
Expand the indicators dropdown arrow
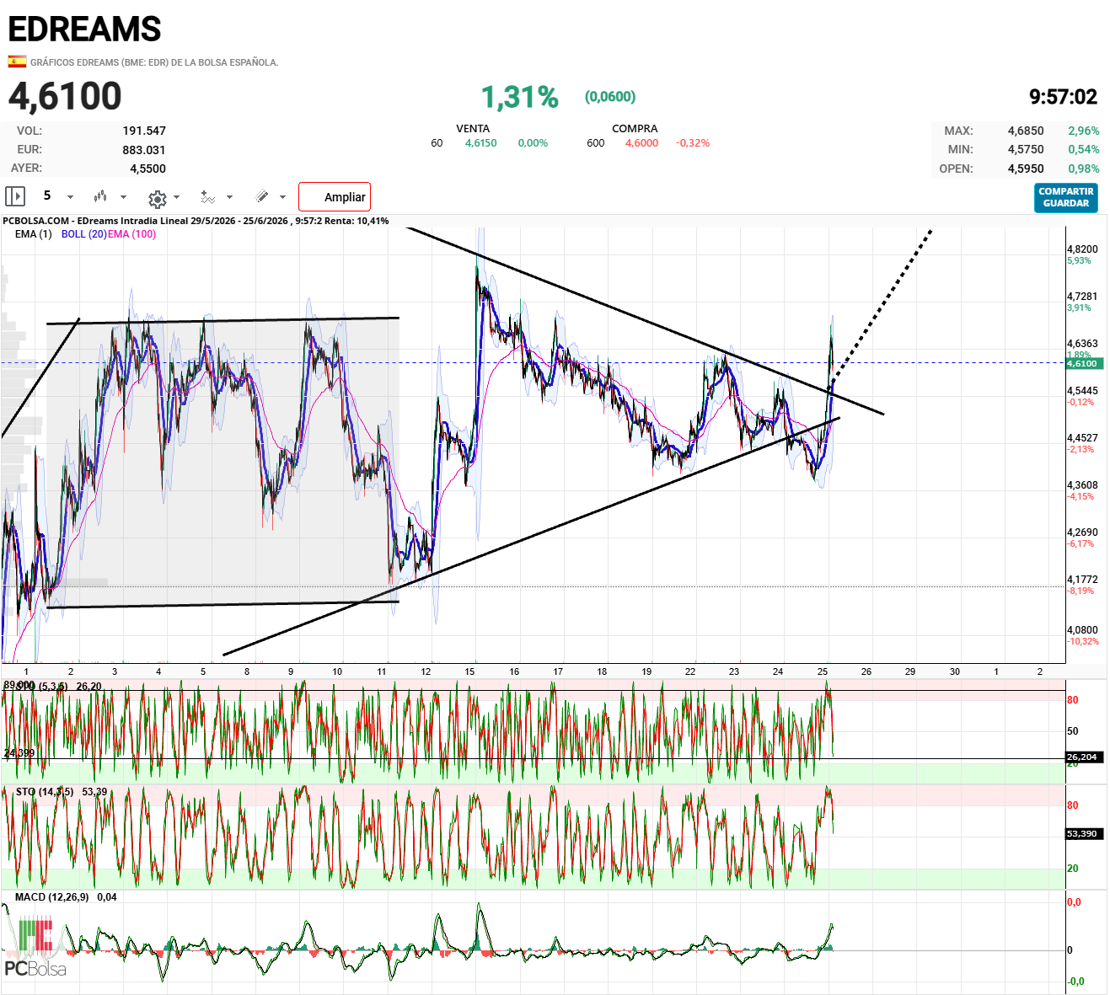pos(229,197)
